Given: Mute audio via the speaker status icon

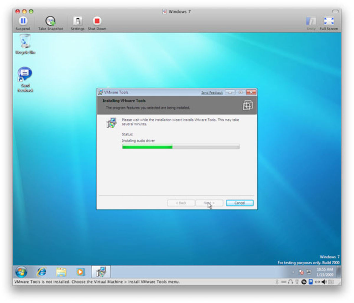Looking at the screenshot, I should 324,282.
